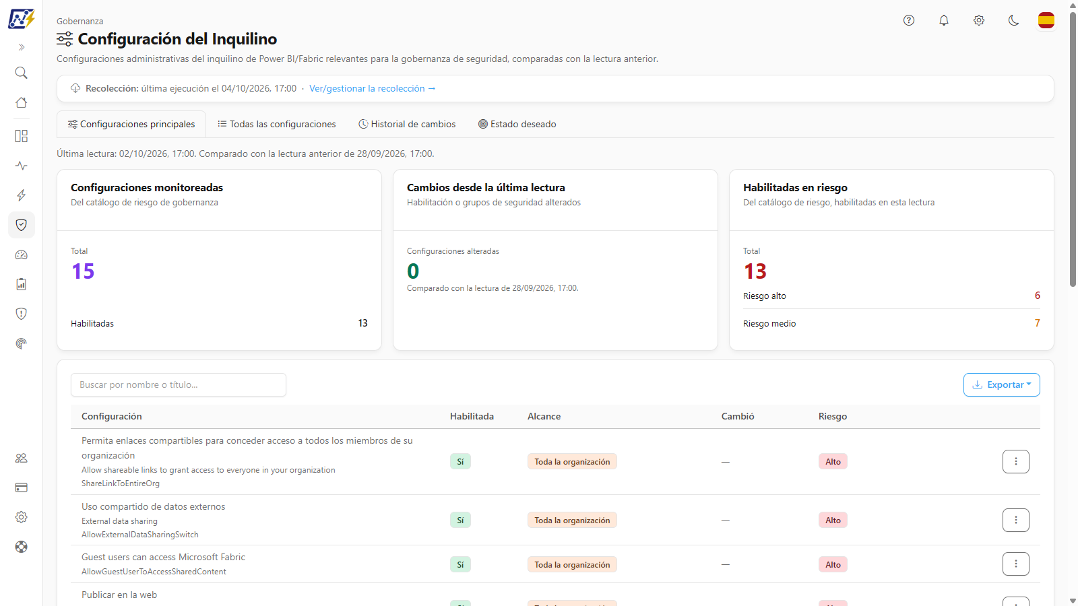Open the Exportar dropdown button
1078x606 pixels.
(1002, 384)
